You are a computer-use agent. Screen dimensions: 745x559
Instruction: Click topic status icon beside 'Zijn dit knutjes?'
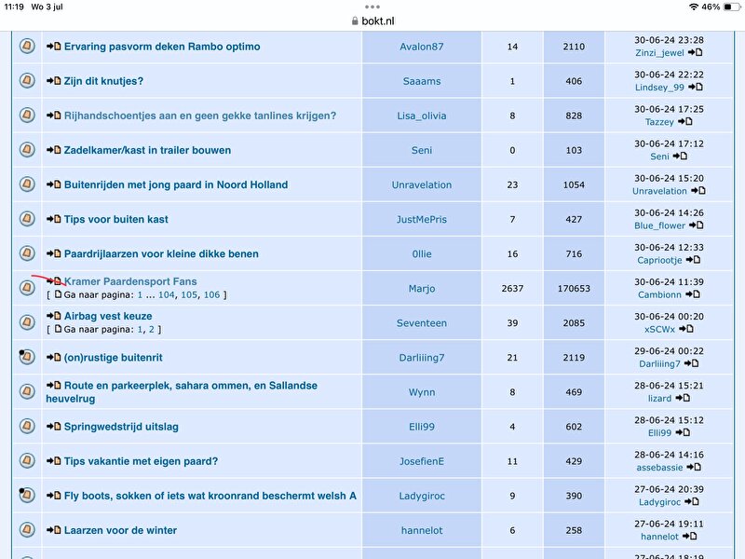(x=27, y=81)
